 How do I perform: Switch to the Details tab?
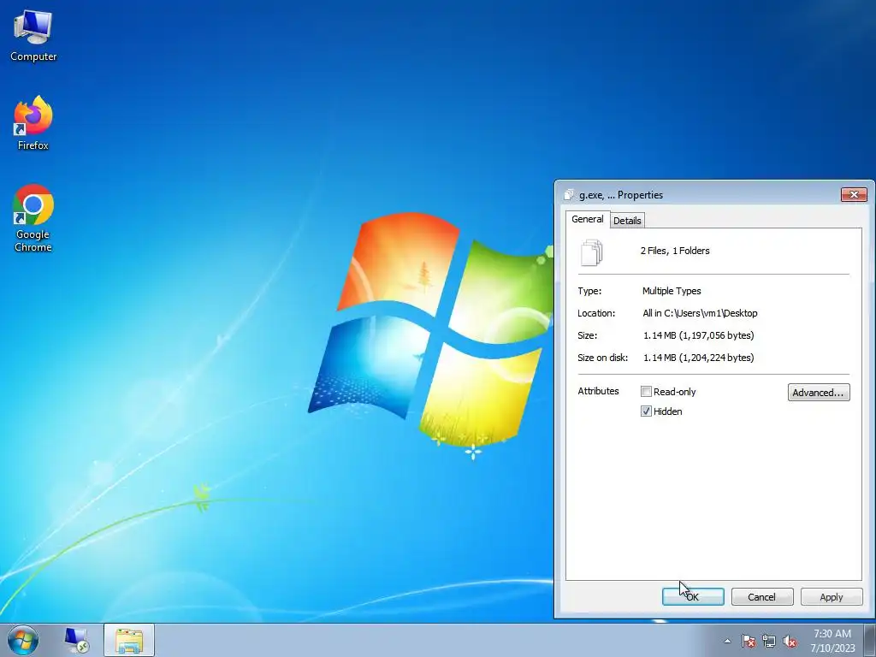[627, 220]
